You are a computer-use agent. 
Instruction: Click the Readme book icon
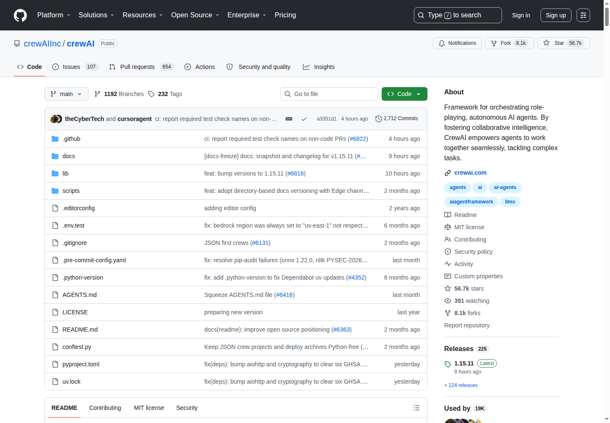tap(448, 215)
